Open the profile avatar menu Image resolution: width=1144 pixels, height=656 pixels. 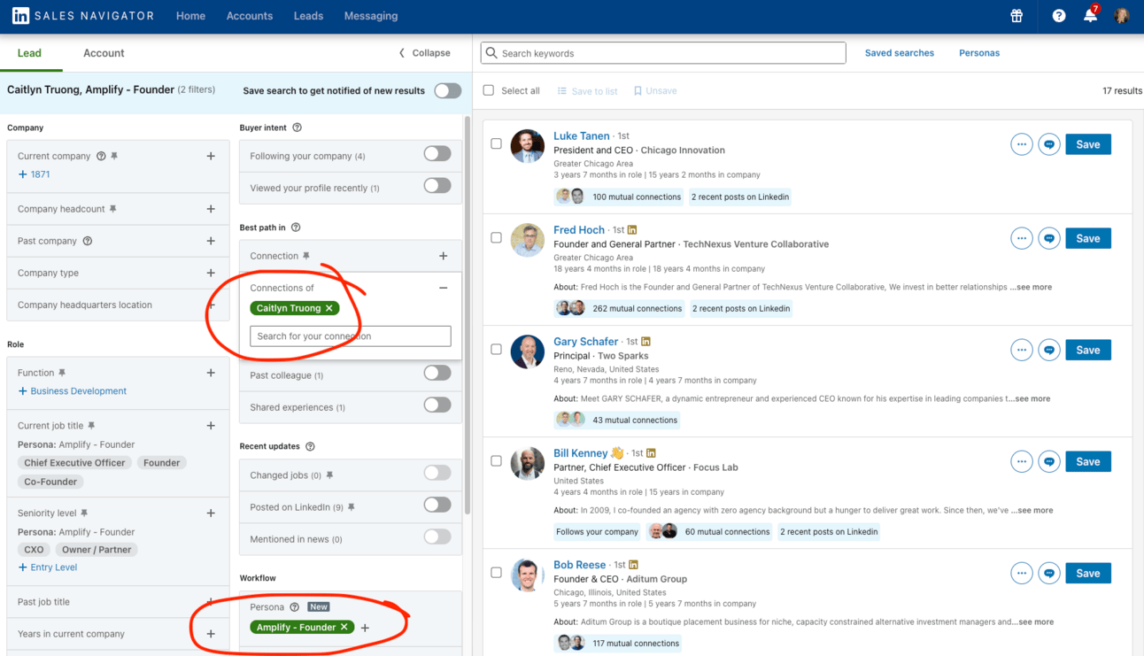[1122, 16]
